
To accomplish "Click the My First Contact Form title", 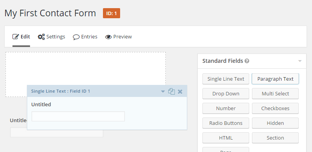I will coord(50,13).
